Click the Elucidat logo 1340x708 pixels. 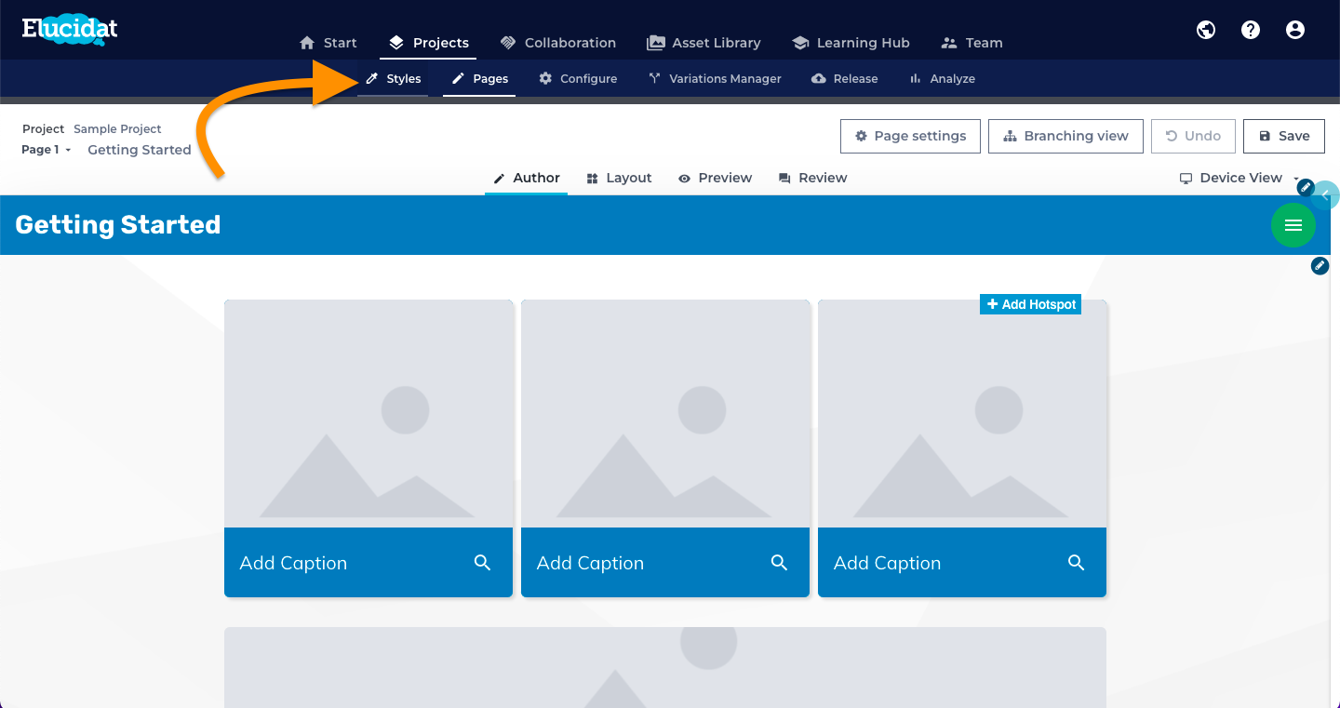(x=70, y=29)
